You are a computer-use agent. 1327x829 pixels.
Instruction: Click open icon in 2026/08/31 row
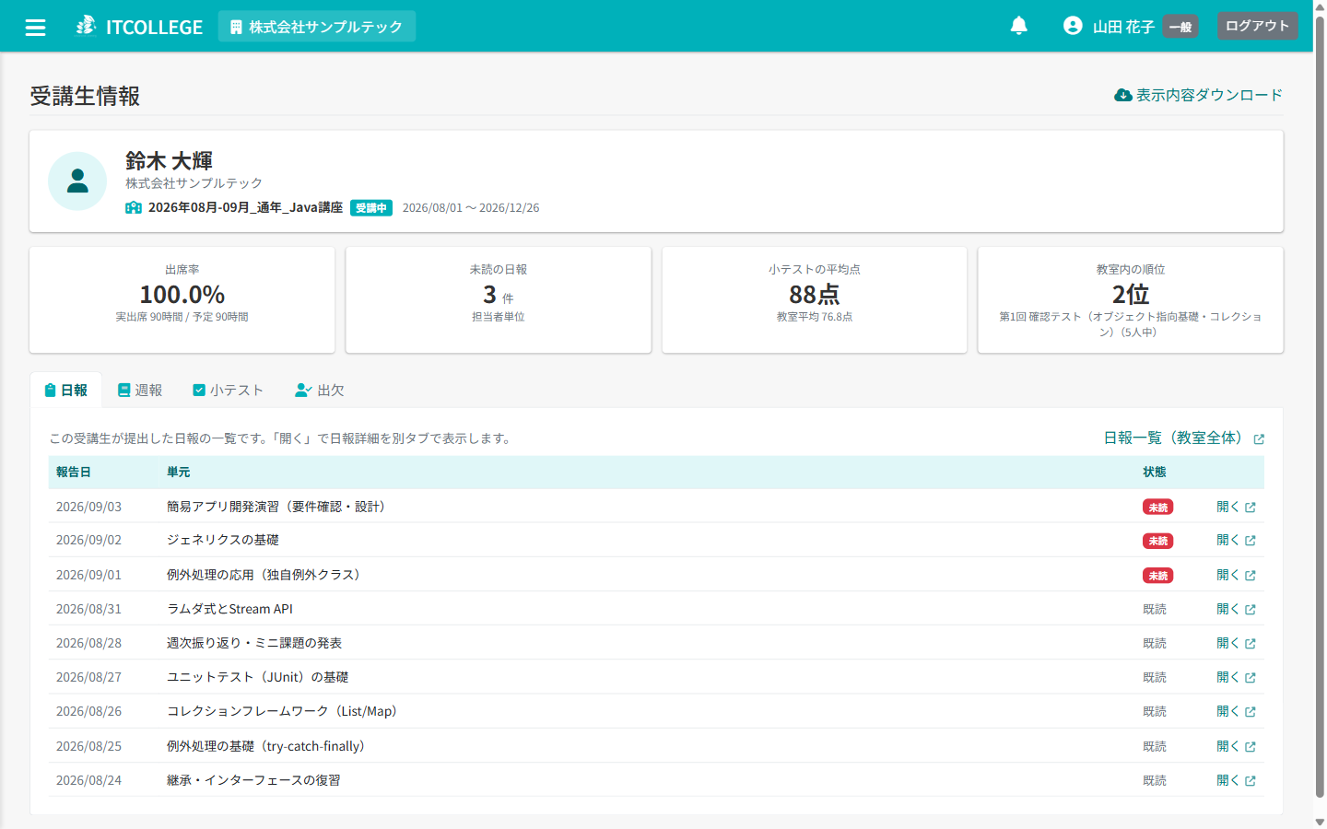pyautogui.click(x=1251, y=610)
